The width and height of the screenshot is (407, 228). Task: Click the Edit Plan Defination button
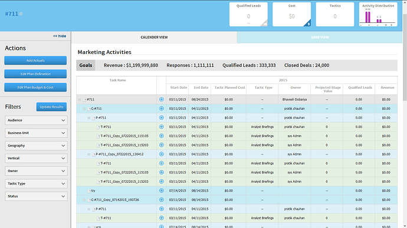pos(35,74)
